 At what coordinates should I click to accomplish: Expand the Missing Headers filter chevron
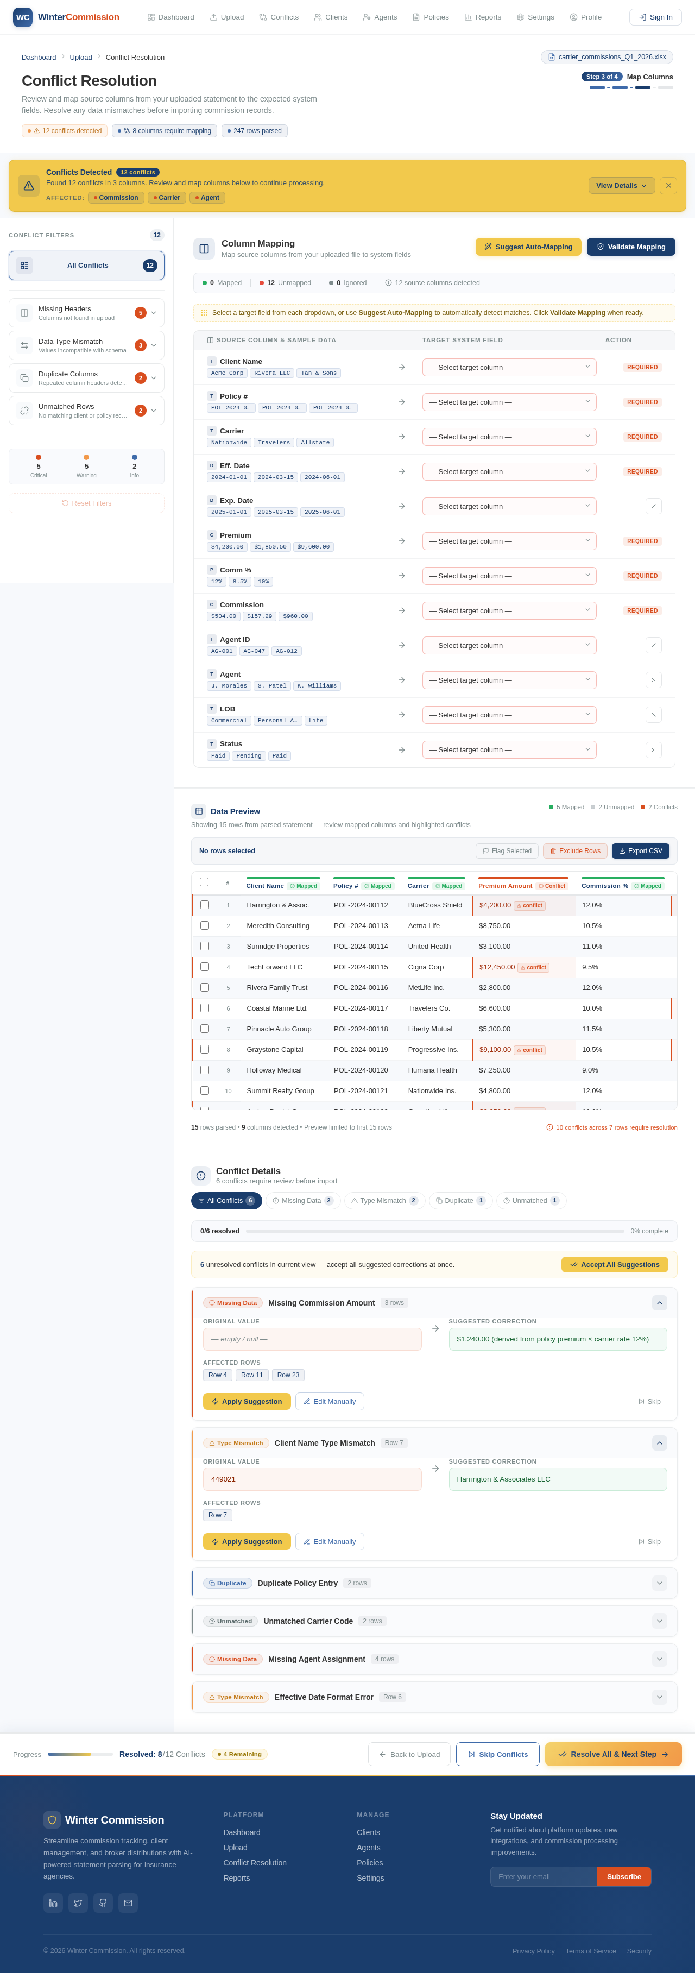[154, 312]
